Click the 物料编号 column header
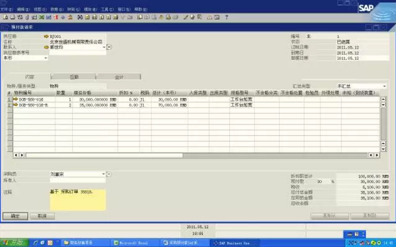The width and height of the screenshot is (396, 247). 34,93
